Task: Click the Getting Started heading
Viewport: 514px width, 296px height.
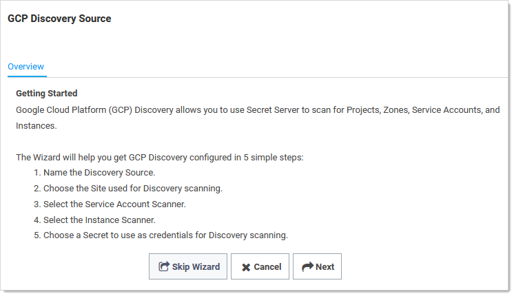Action: coord(47,93)
